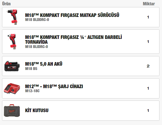Click the kit case image
Viewport: 162px width, 125px height.
coord(12,110)
